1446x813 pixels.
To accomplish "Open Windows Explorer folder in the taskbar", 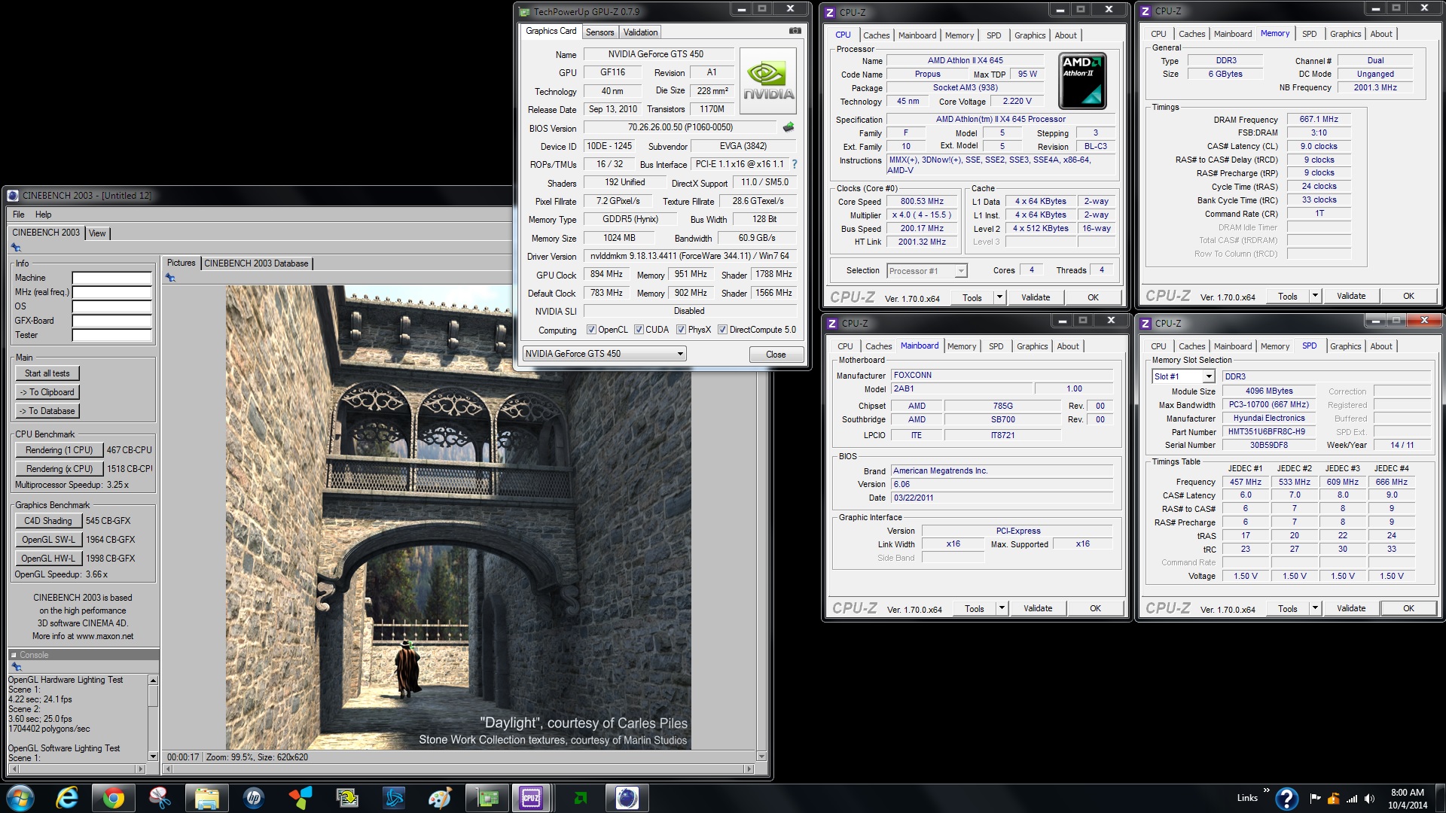I will pyautogui.click(x=206, y=798).
